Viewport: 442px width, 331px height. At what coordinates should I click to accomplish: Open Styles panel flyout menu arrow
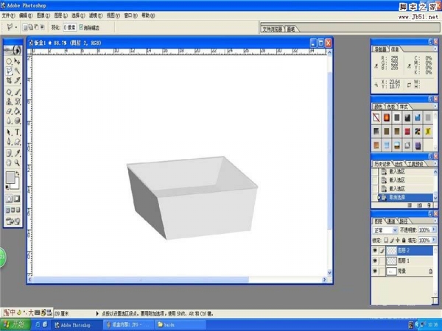click(x=435, y=106)
